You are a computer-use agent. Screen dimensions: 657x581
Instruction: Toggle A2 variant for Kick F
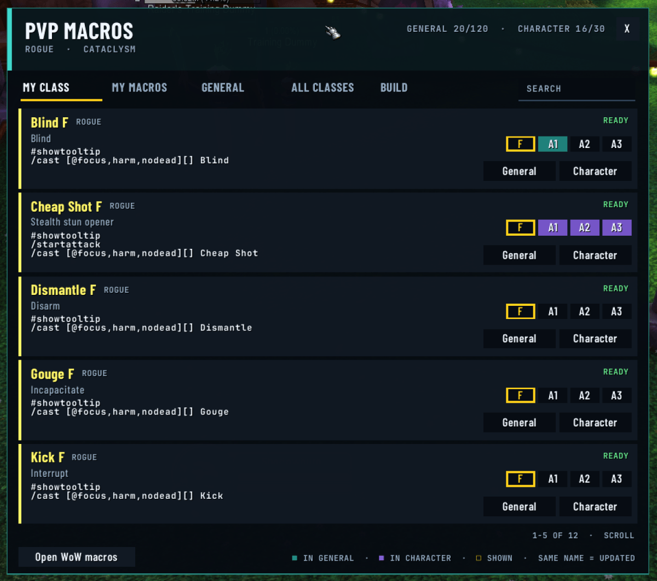coord(585,479)
